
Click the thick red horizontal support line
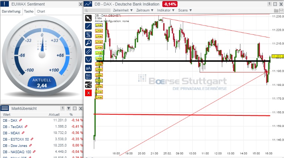pos(182,115)
